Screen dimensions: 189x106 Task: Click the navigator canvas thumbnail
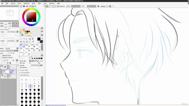pos(10,13)
